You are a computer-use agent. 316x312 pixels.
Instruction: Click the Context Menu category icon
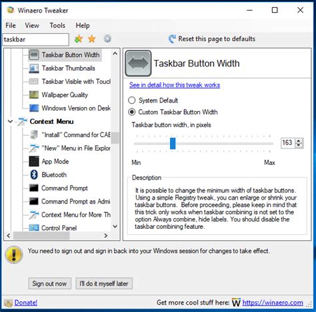tap(22, 122)
